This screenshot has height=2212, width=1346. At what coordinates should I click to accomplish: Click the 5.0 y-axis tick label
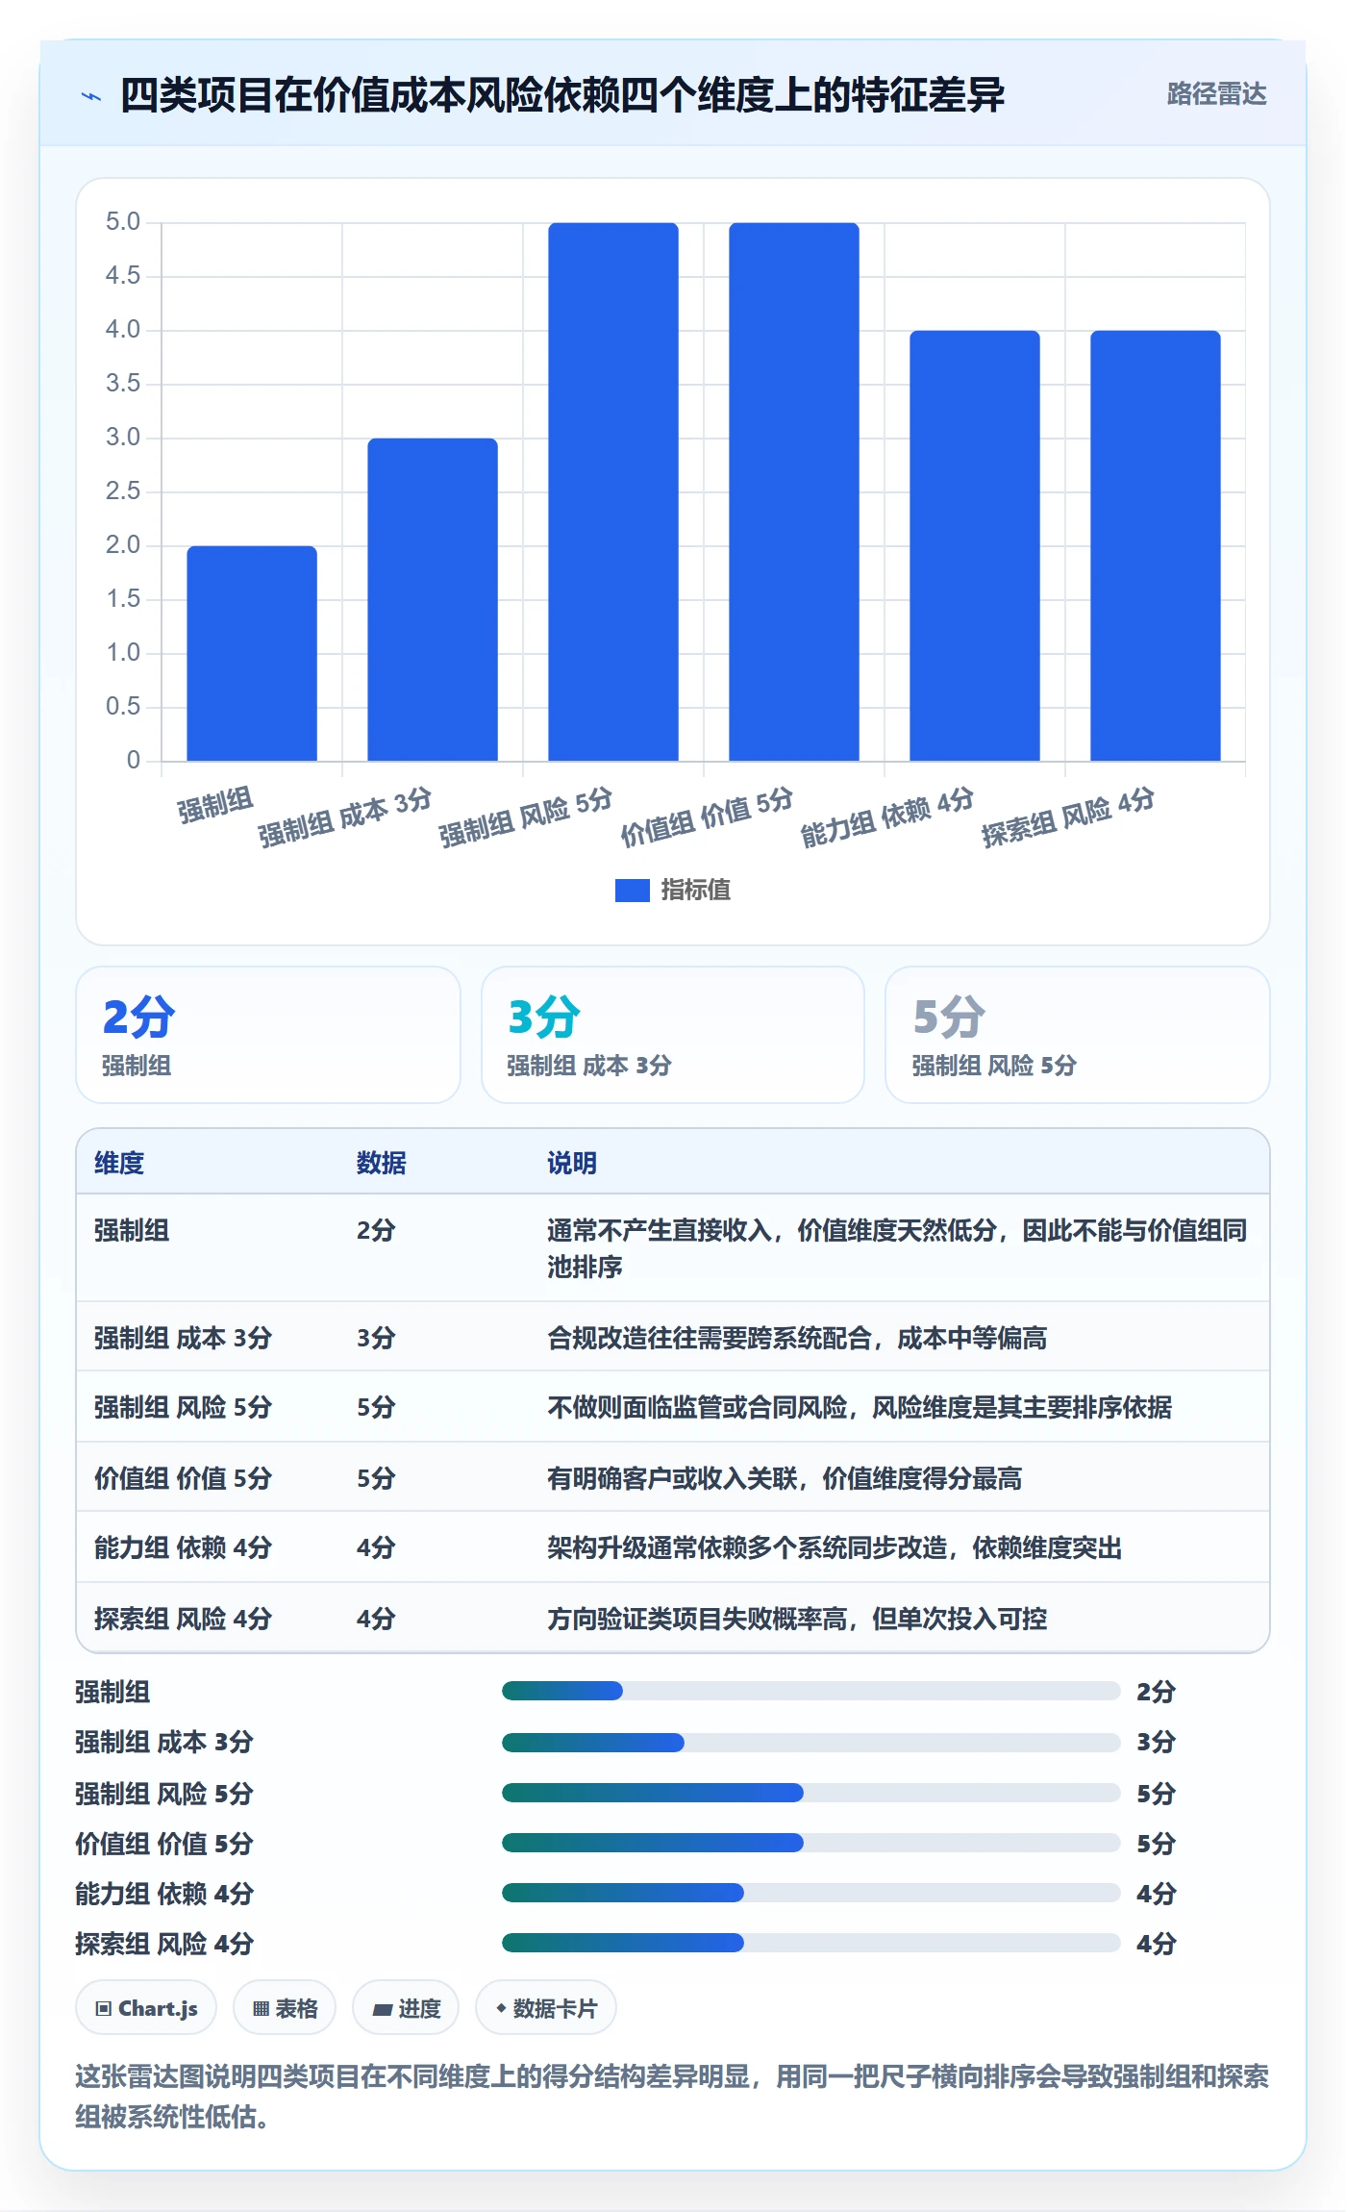[123, 222]
